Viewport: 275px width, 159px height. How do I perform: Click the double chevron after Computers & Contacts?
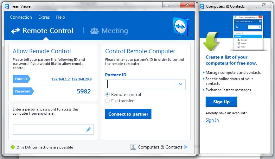coord(186,147)
